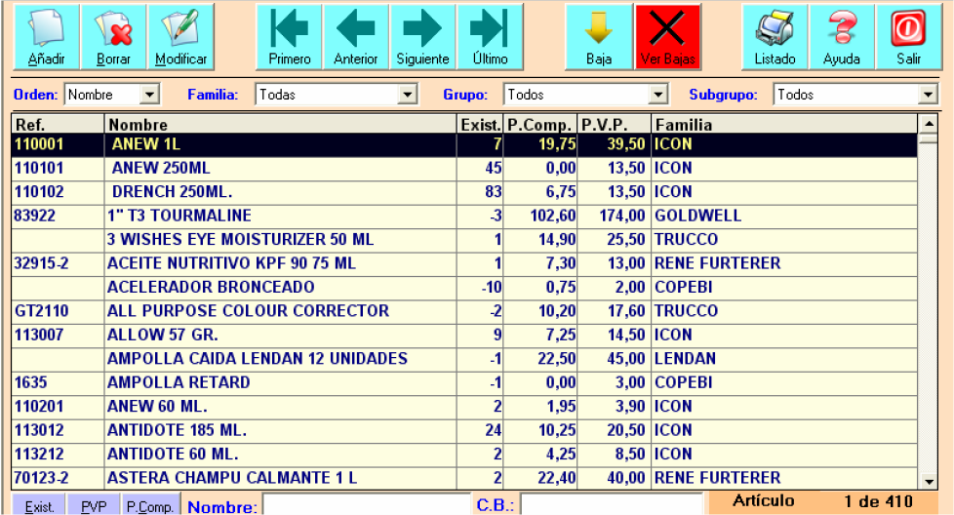The width and height of the screenshot is (954, 515).
Task: Click the Exist. column header
Action: coord(480,125)
